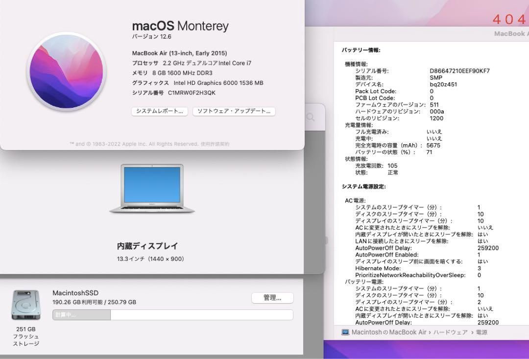529x359 pixels.
Task: Click the 充電中 value いいえ
Action: click(x=434, y=138)
